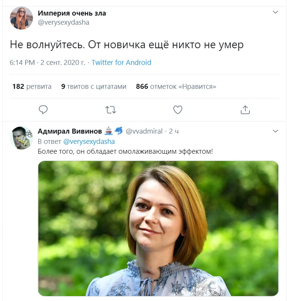This screenshot has width=287, height=301.
Task: Open the main tweet author's avatar
Action: (x=22, y=18)
